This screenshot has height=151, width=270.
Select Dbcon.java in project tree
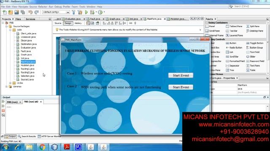pos(26,41)
